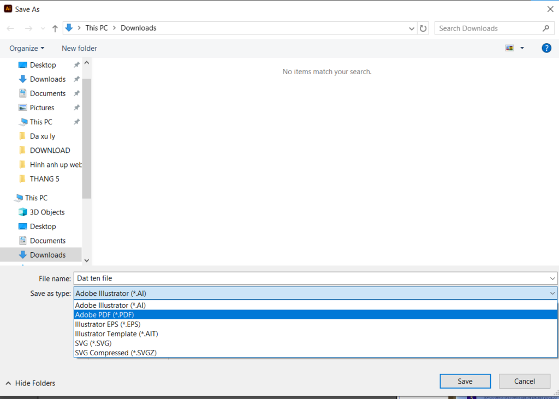The image size is (559, 399).
Task: Close the Save As dialog
Action: [550, 10]
